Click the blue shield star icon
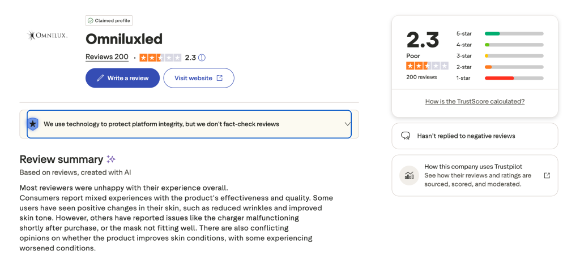580x260 pixels. [33, 124]
